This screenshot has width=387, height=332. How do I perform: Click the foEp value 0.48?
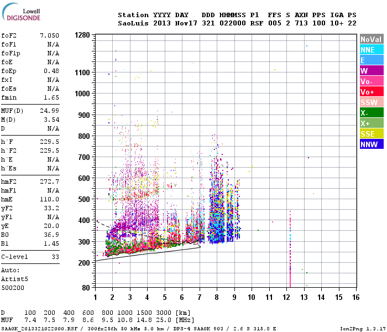click(x=51, y=71)
